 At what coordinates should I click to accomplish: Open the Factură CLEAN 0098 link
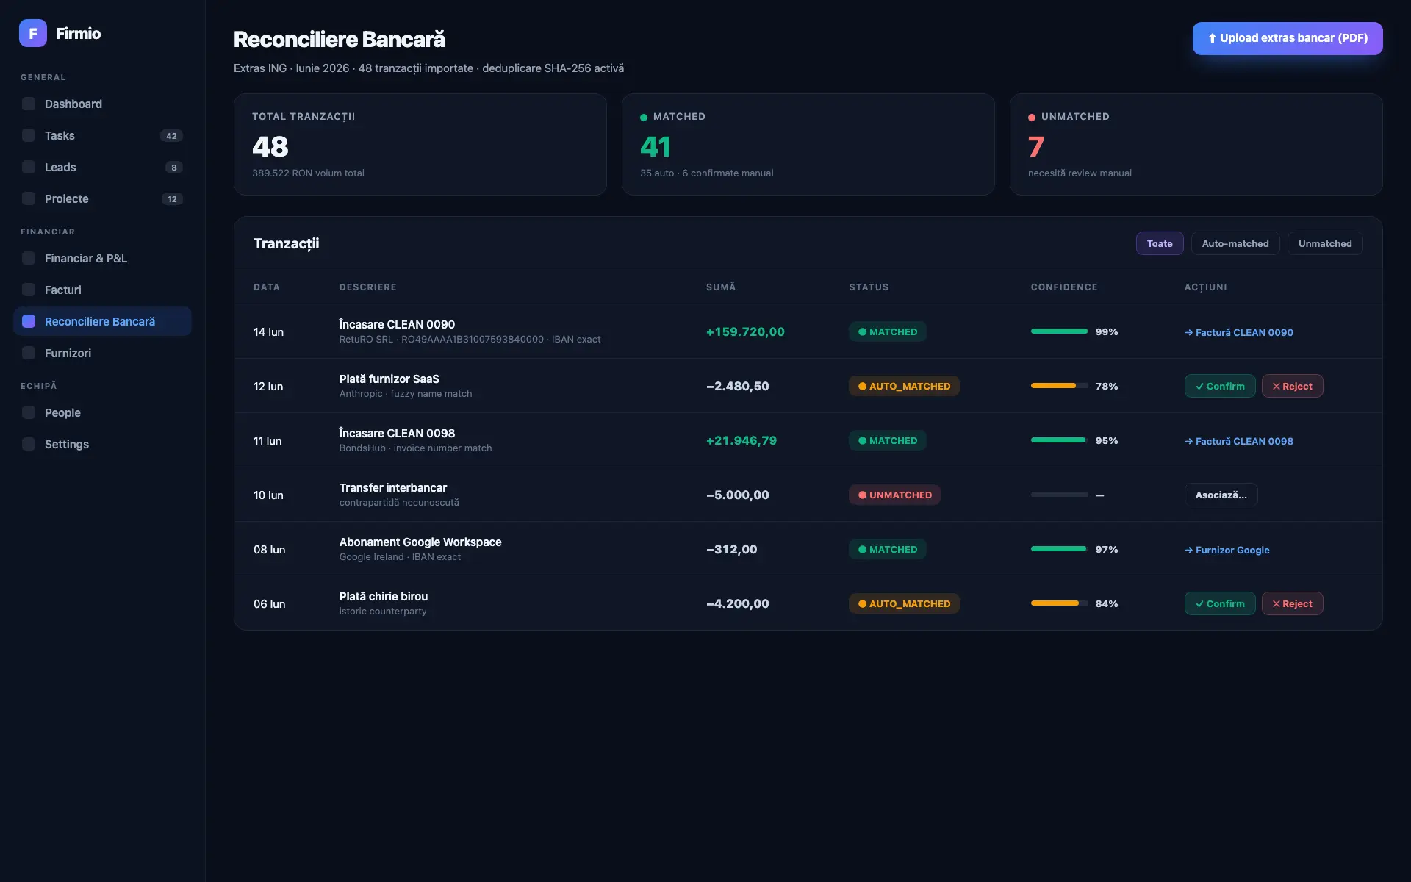click(x=1239, y=441)
